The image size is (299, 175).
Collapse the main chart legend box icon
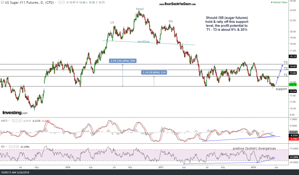tap(2, 2)
